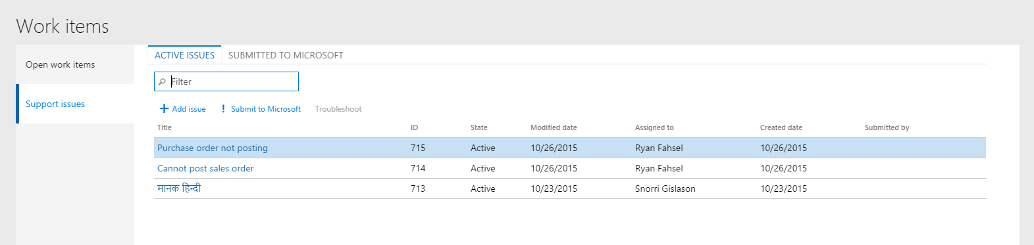Focus the Filter text field
1034x245 pixels.
point(226,81)
